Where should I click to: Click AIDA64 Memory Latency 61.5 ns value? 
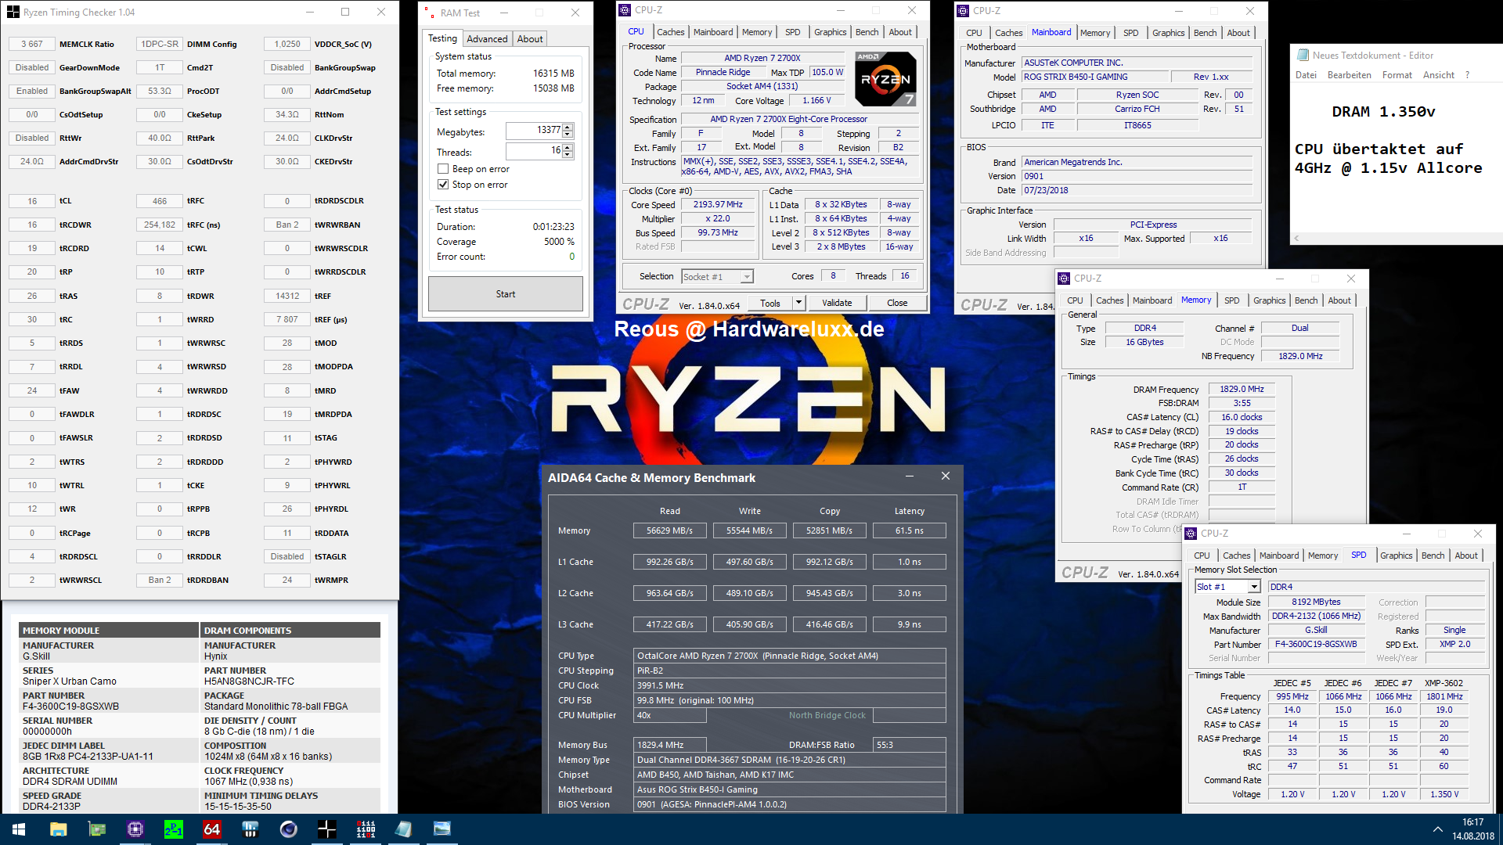coord(909,530)
